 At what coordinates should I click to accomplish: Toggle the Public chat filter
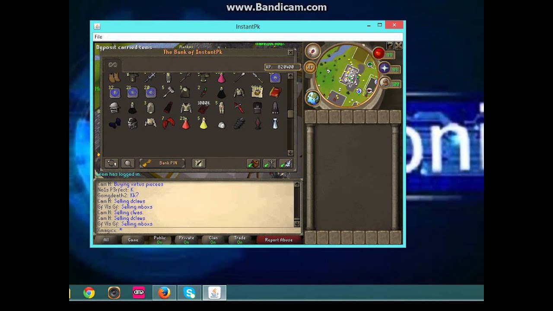(x=160, y=240)
